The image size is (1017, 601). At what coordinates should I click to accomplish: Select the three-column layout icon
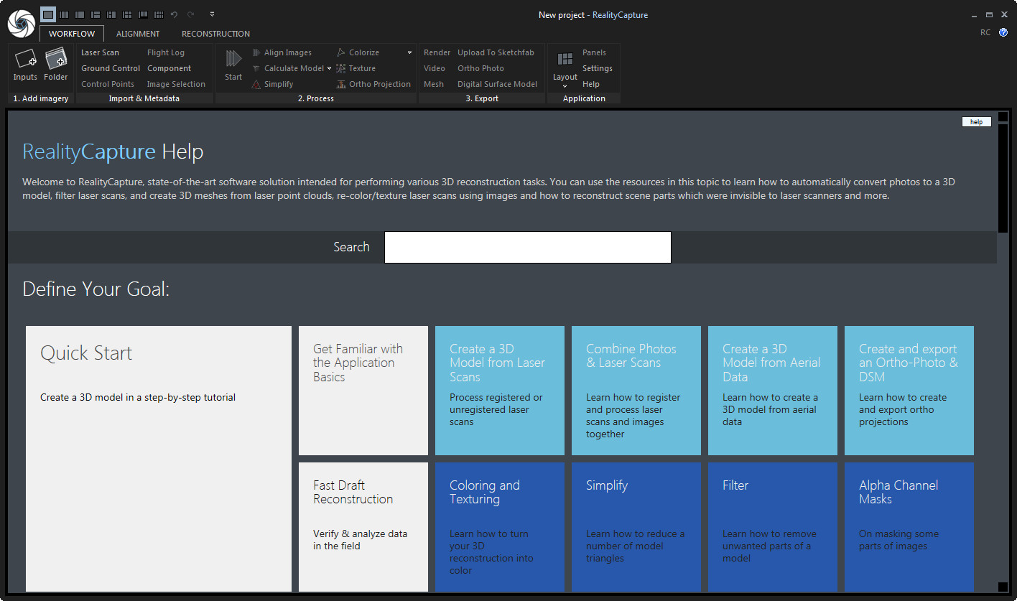[64, 14]
